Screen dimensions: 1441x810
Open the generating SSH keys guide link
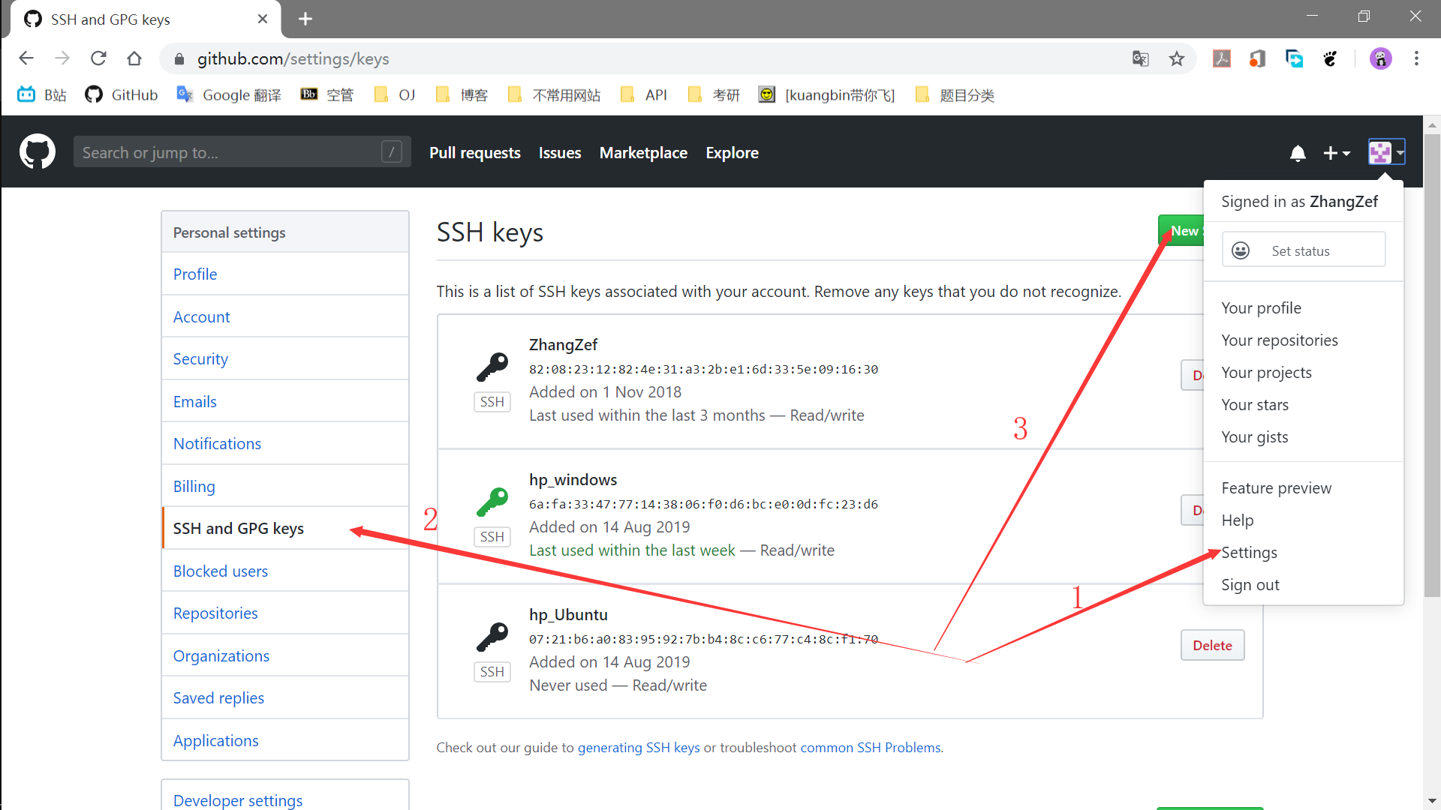638,748
